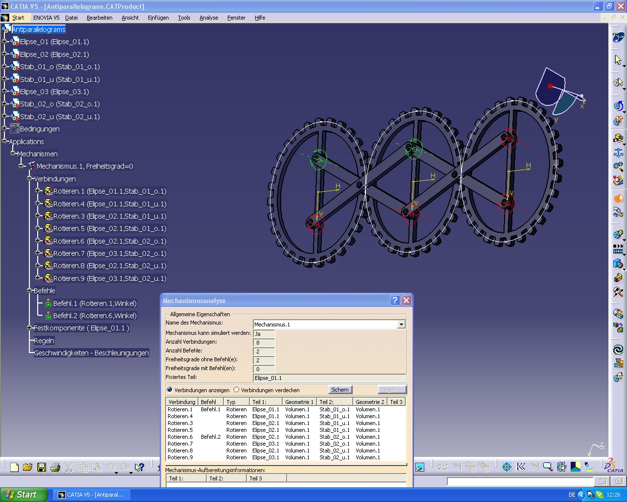The width and height of the screenshot is (627, 502).
Task: Select the arrow selection tool
Action: pos(618,60)
